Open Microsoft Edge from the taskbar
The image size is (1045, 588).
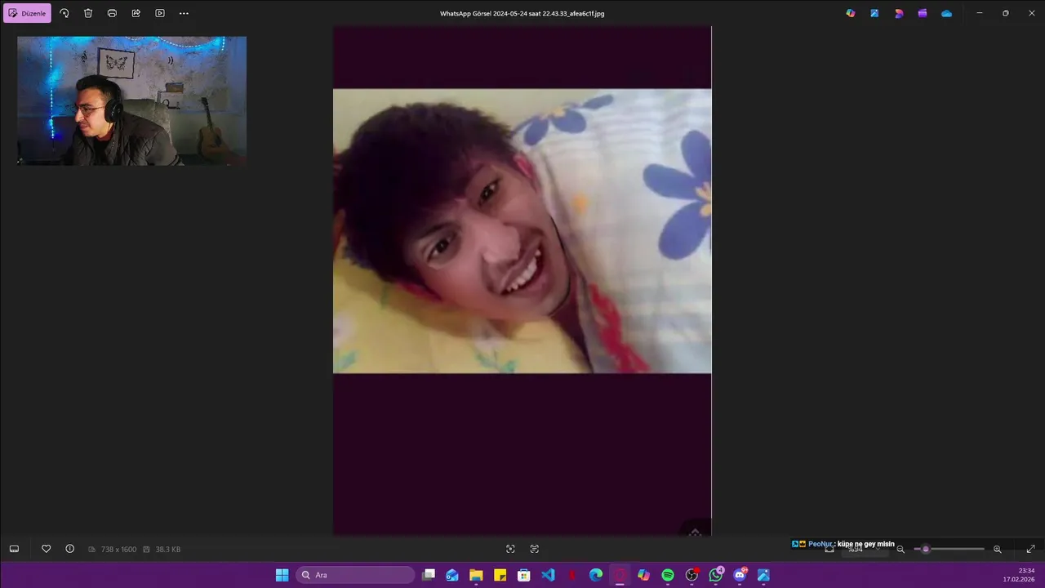(x=596, y=575)
